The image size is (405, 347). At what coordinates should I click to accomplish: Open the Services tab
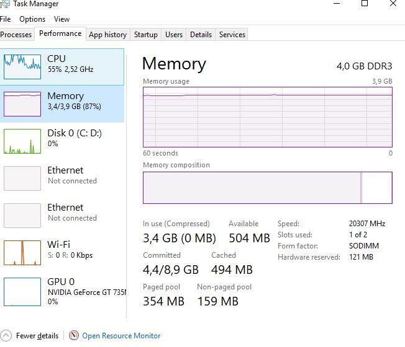pyautogui.click(x=232, y=35)
